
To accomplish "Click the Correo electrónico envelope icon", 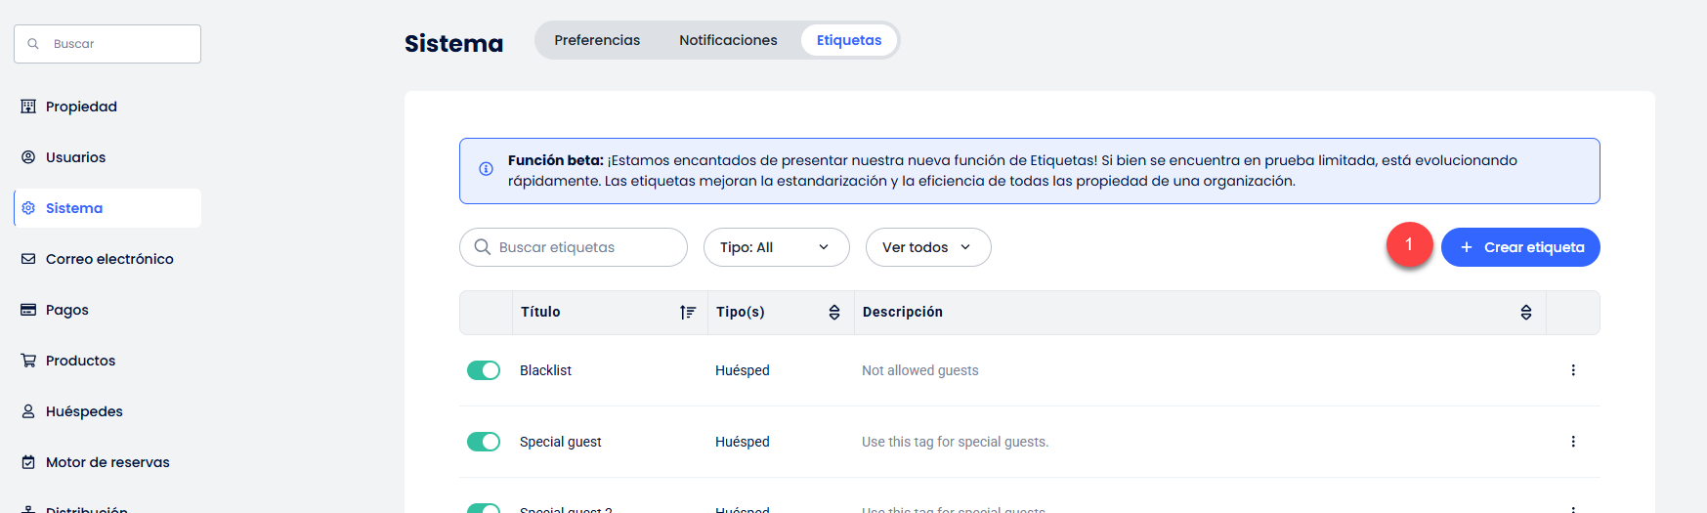I will pyautogui.click(x=28, y=259).
